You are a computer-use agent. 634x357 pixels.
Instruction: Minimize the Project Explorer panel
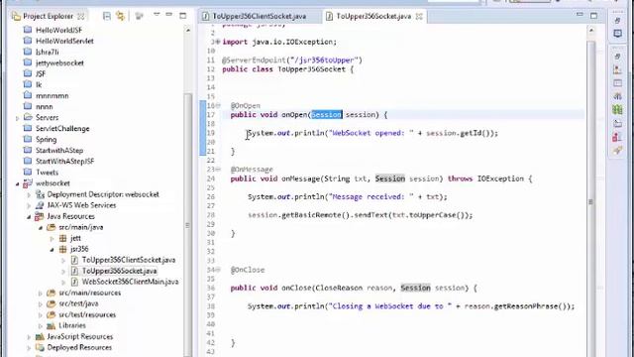pyautogui.click(x=169, y=15)
